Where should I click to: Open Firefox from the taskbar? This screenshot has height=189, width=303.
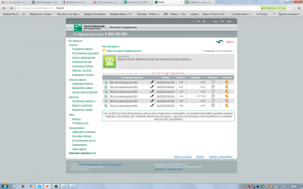tap(23, 186)
